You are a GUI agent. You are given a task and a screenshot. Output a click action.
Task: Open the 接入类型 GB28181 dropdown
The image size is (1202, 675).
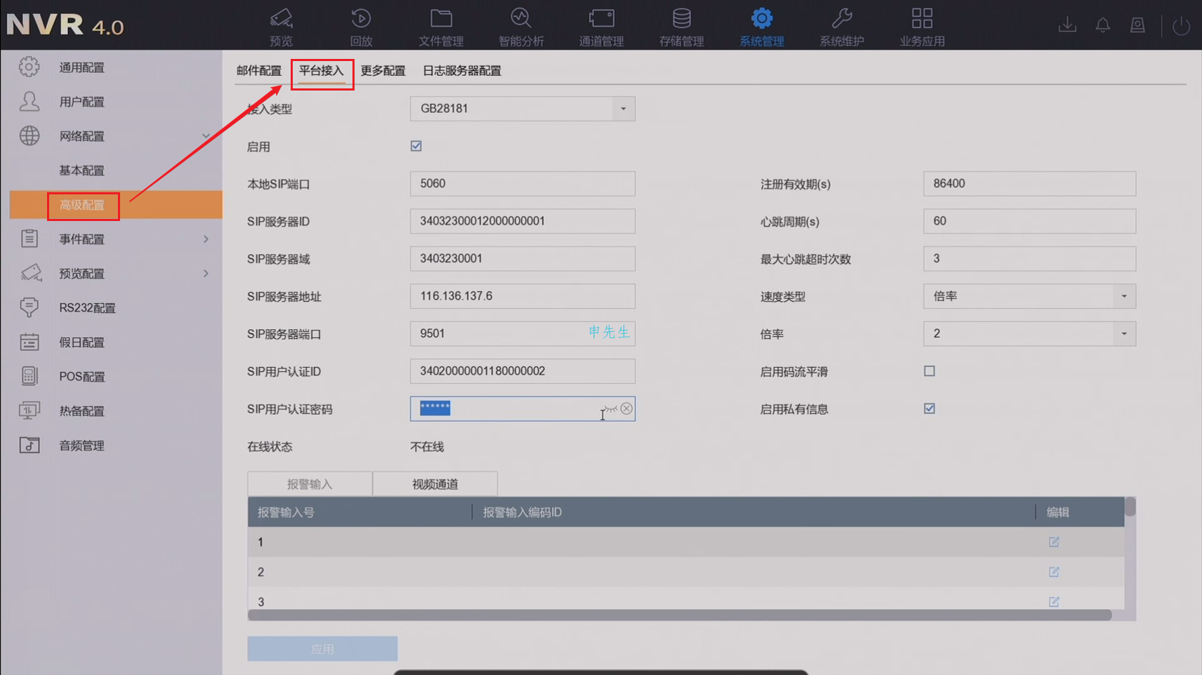(622, 109)
